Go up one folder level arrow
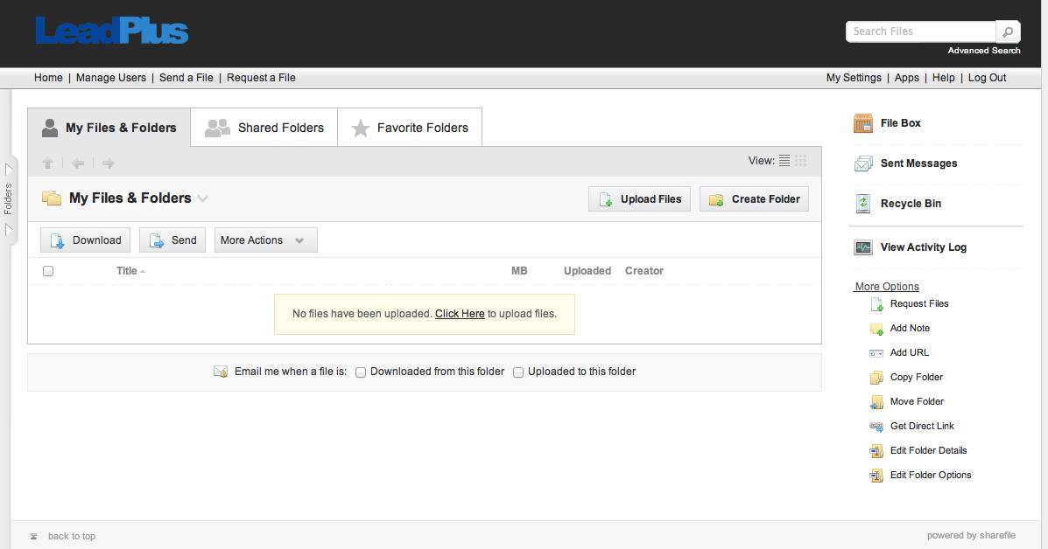The image size is (1048, 549). click(x=47, y=163)
